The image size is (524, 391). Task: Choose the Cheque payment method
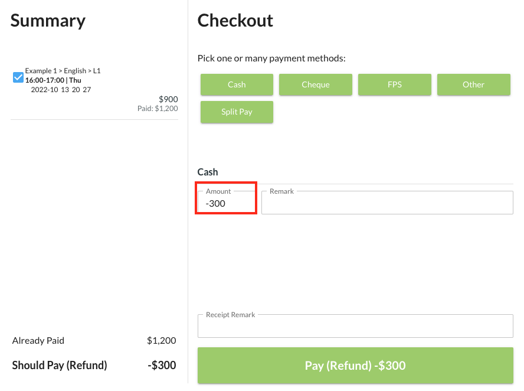[x=315, y=84]
